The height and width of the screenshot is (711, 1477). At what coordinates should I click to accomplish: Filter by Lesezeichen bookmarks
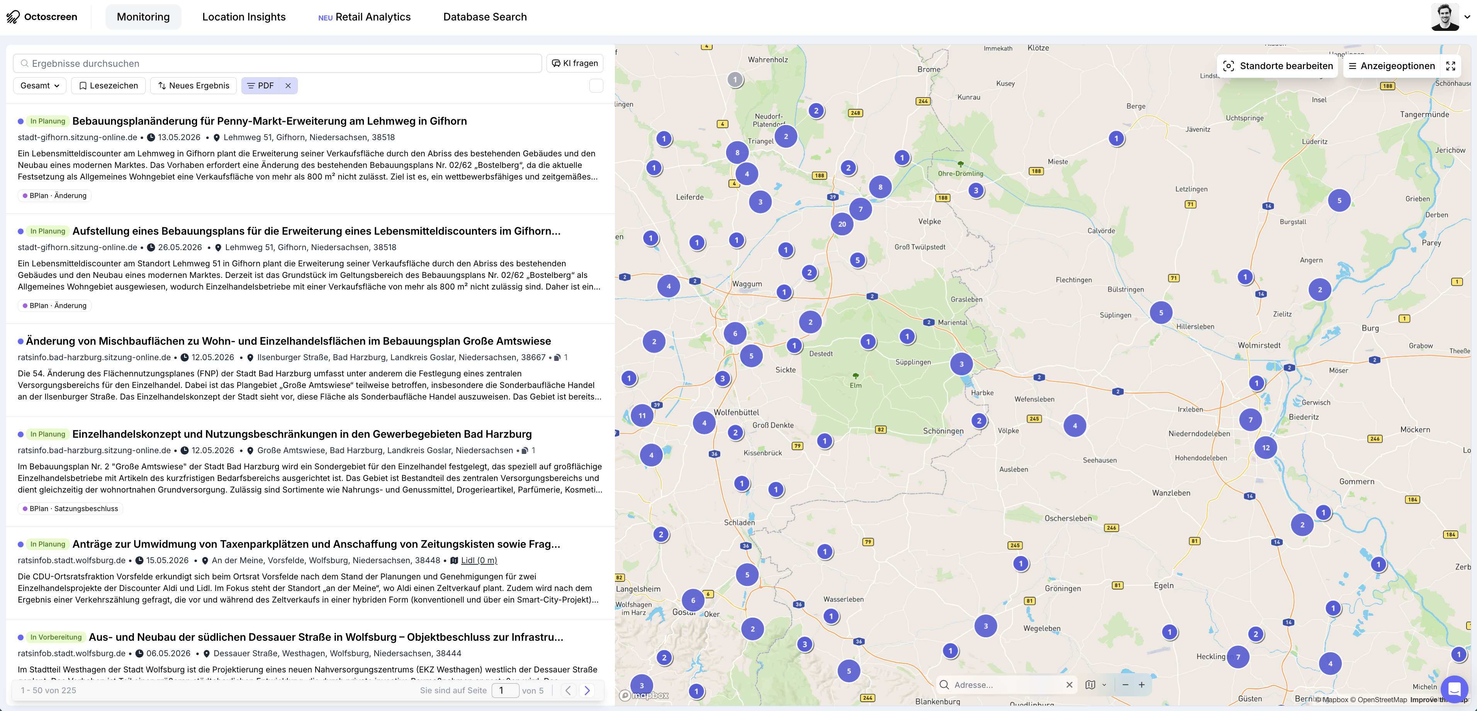click(109, 85)
